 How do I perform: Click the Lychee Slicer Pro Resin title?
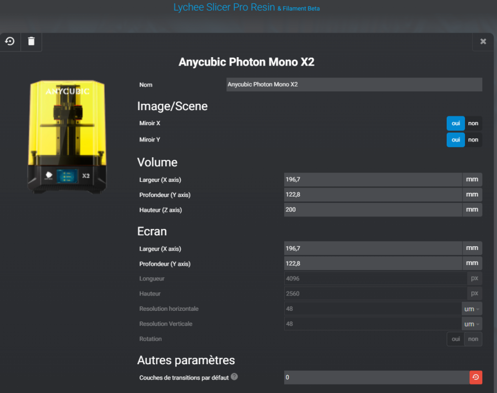(224, 7)
